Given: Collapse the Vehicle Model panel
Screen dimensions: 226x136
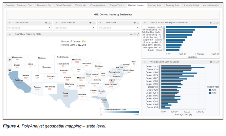Looking at the screenshot, I should (x=56, y=23).
